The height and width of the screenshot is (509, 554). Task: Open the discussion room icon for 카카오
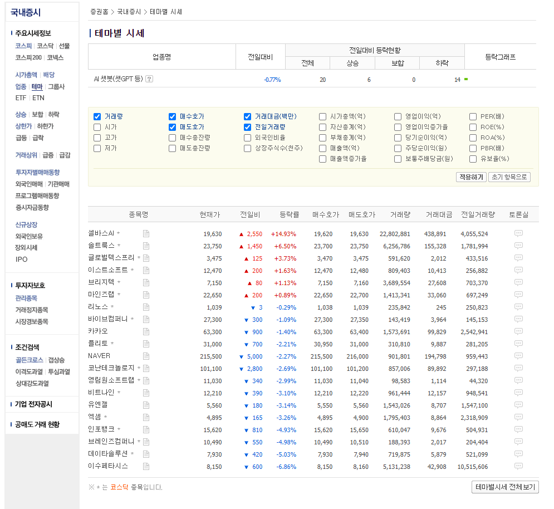click(x=518, y=331)
